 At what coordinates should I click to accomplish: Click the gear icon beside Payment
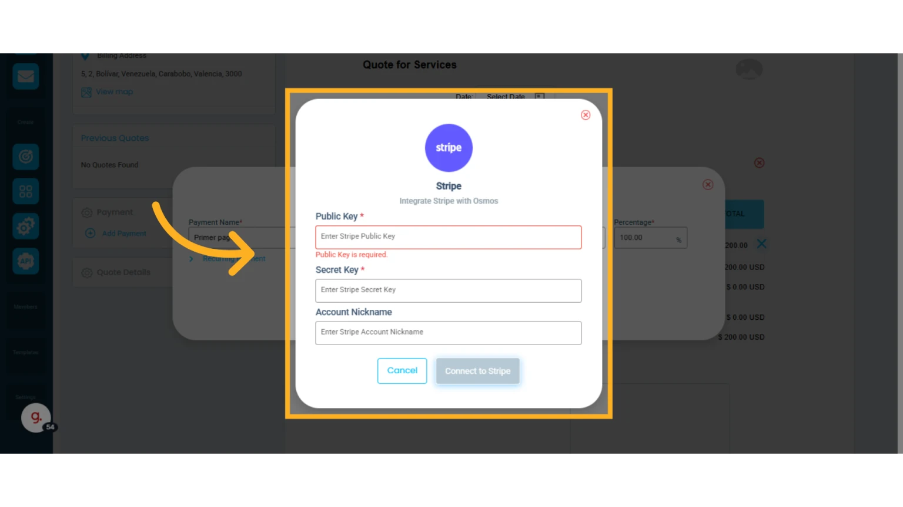87,212
